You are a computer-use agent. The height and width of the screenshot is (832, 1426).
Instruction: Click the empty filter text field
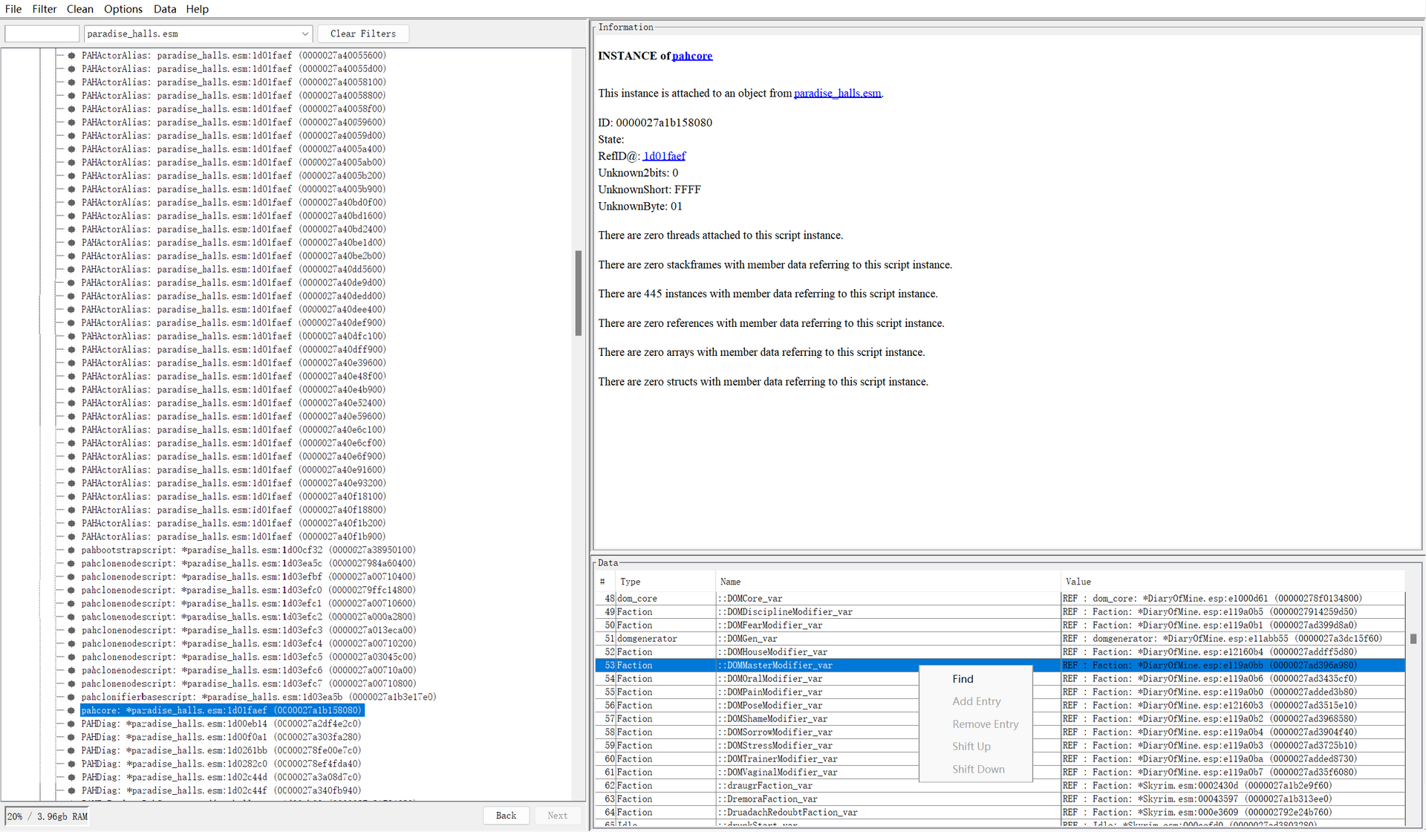tap(42, 33)
